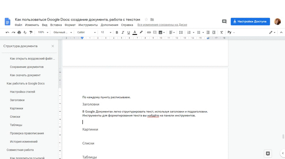Toggle bulleted list
Image resolution: width=285 pixels, height=159 pixels.
point(199,32)
